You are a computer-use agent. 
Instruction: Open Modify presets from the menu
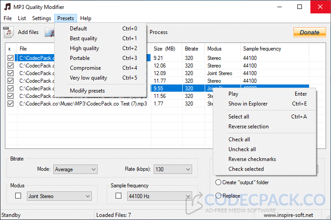(100, 91)
